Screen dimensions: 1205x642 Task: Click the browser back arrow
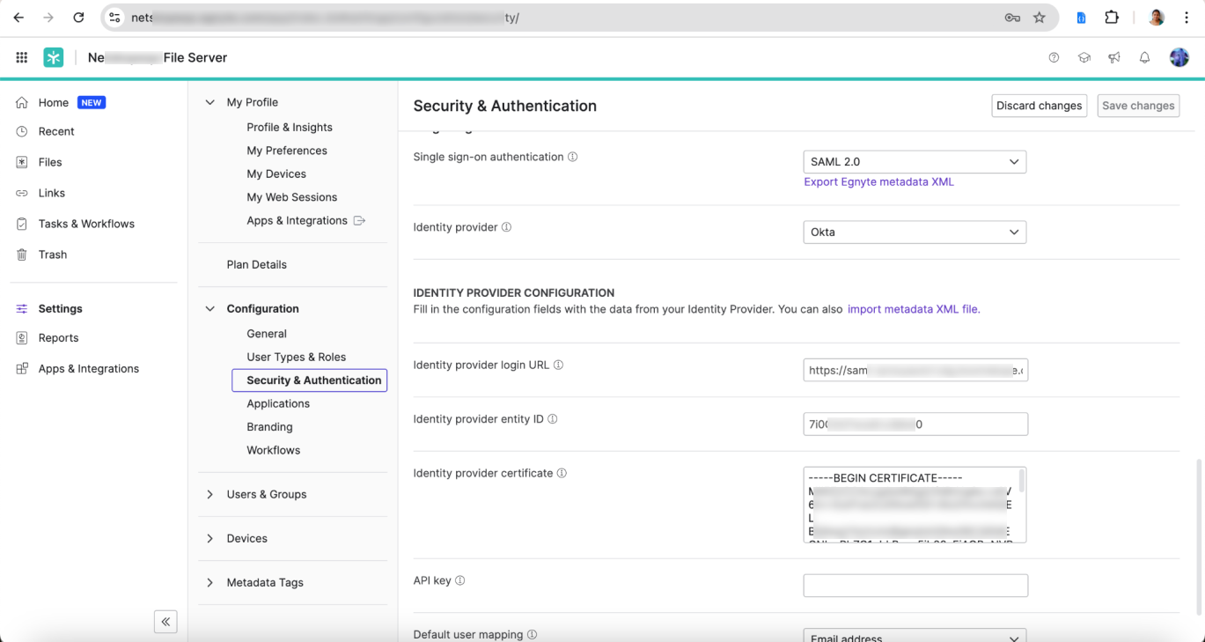click(18, 18)
